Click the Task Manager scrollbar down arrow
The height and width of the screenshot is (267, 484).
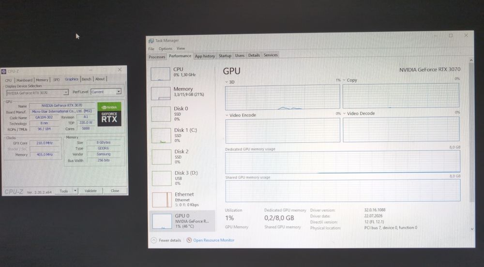[472, 229]
